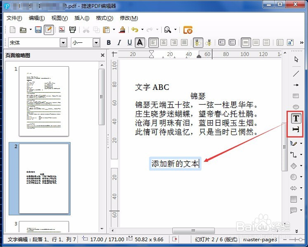Print the document via printer icon
Image resolution: width=308 pixels, height=247 pixels.
73,30
